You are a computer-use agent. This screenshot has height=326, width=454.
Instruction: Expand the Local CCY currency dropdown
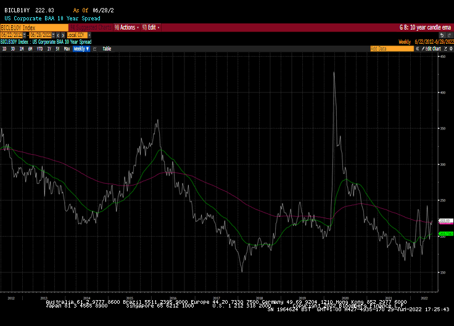coord(89,35)
